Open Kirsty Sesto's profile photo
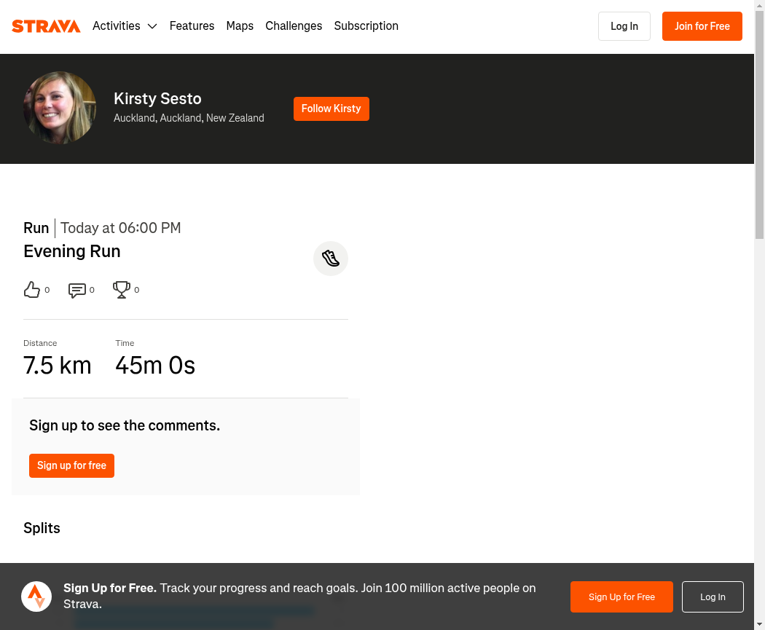 60,108
